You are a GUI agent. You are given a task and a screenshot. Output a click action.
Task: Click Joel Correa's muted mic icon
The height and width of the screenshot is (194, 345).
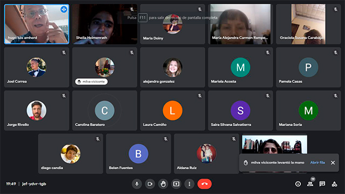pyautogui.click(x=64, y=53)
